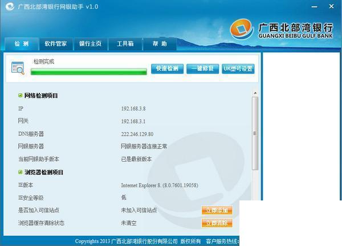Click the Internet Explorer 8 version text

[160, 185]
